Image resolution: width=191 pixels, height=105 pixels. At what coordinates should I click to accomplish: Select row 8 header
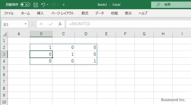click(x=4, y=88)
